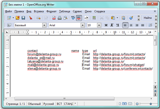160x109 pixels.
Task: Click the clipboard history icon
Action: click(x=123, y=18)
